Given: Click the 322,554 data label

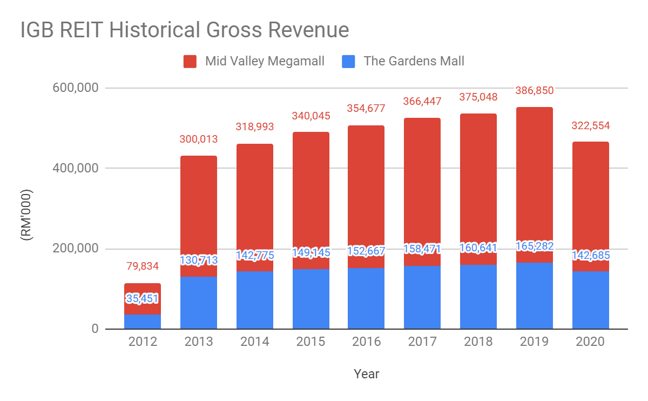Looking at the screenshot, I should [591, 125].
